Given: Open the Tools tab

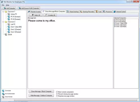Looking at the screenshot, I should pos(99,12).
